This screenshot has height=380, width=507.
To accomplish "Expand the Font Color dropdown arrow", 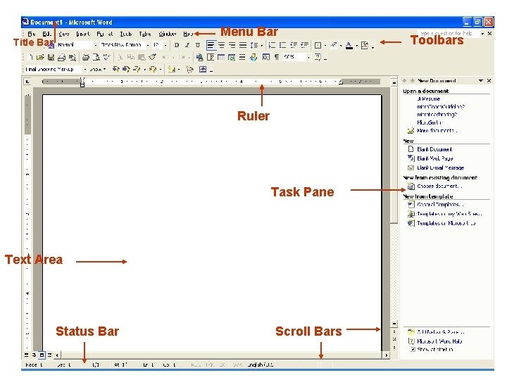I will (x=356, y=46).
